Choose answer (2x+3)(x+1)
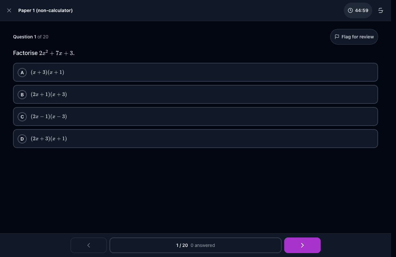This screenshot has height=257, width=396. [x=196, y=139]
